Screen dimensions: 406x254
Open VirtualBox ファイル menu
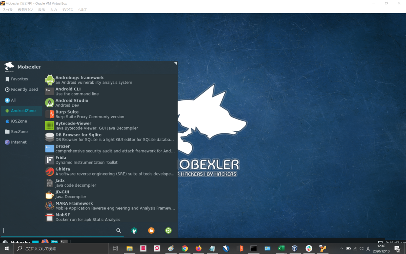(x=7, y=10)
